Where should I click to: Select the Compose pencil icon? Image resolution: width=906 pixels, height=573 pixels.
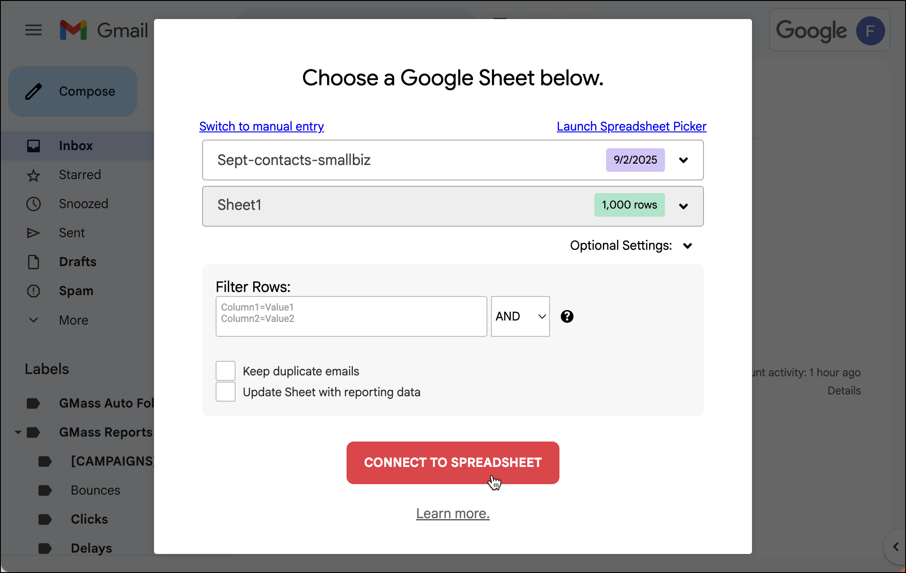[x=34, y=91]
